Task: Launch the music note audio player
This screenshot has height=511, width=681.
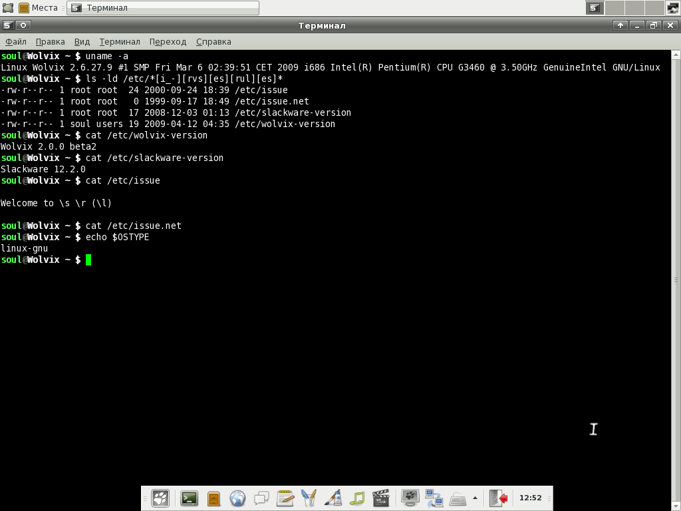Action: tap(357, 498)
